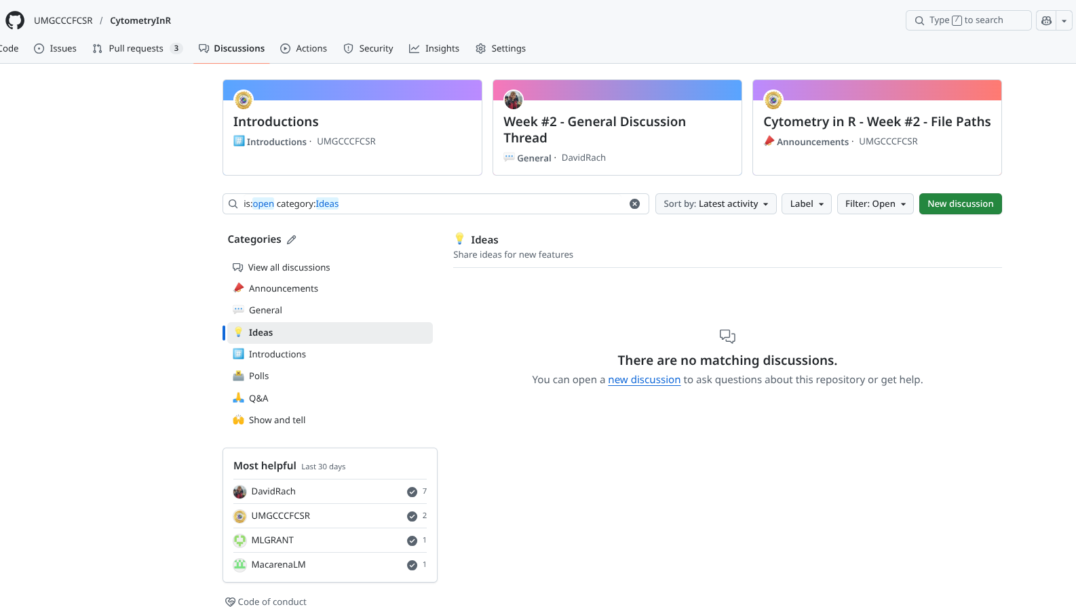
Task: Click the pencil icon to edit Categories
Action: pyautogui.click(x=292, y=240)
